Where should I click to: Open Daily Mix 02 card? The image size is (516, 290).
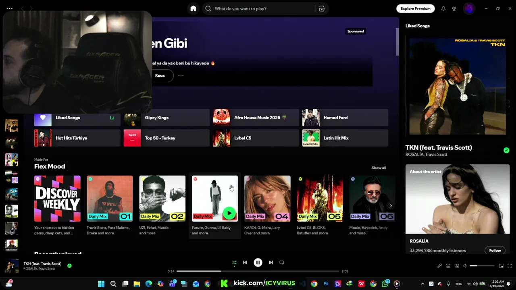click(162, 205)
